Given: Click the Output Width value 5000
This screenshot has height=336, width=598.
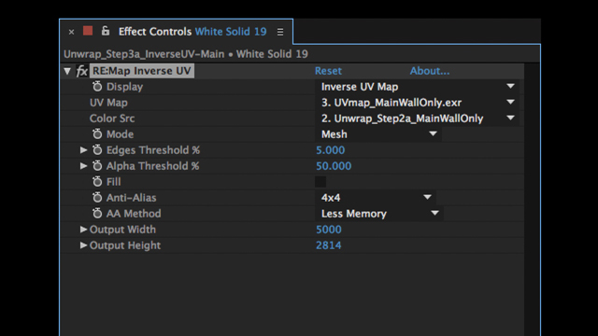Looking at the screenshot, I should [x=329, y=230].
